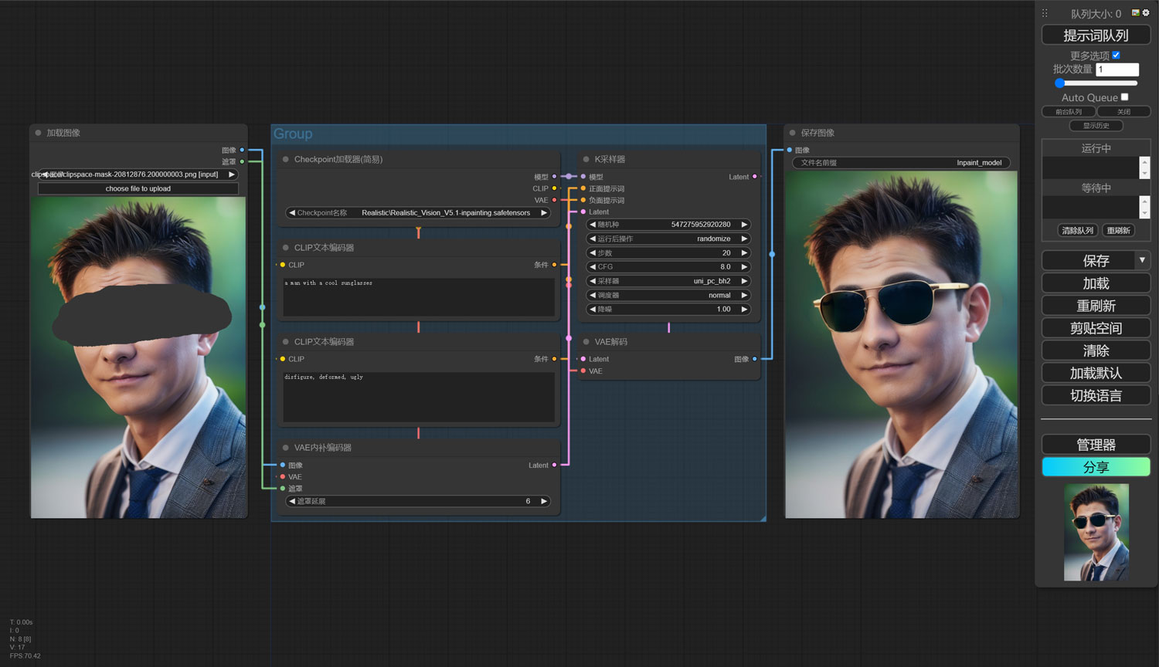Click the 提示词队列 queue button
This screenshot has width=1159, height=667.
(1096, 35)
